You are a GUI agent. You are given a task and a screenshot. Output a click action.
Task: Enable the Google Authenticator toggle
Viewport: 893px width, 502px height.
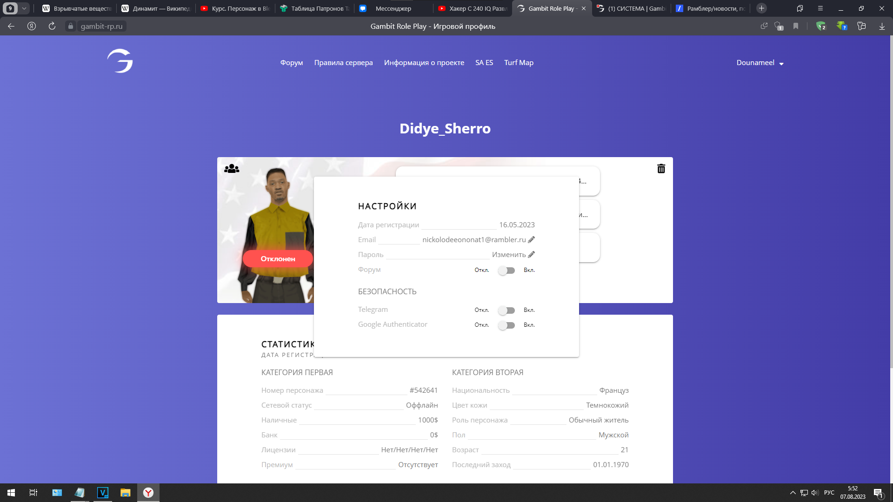click(x=506, y=325)
